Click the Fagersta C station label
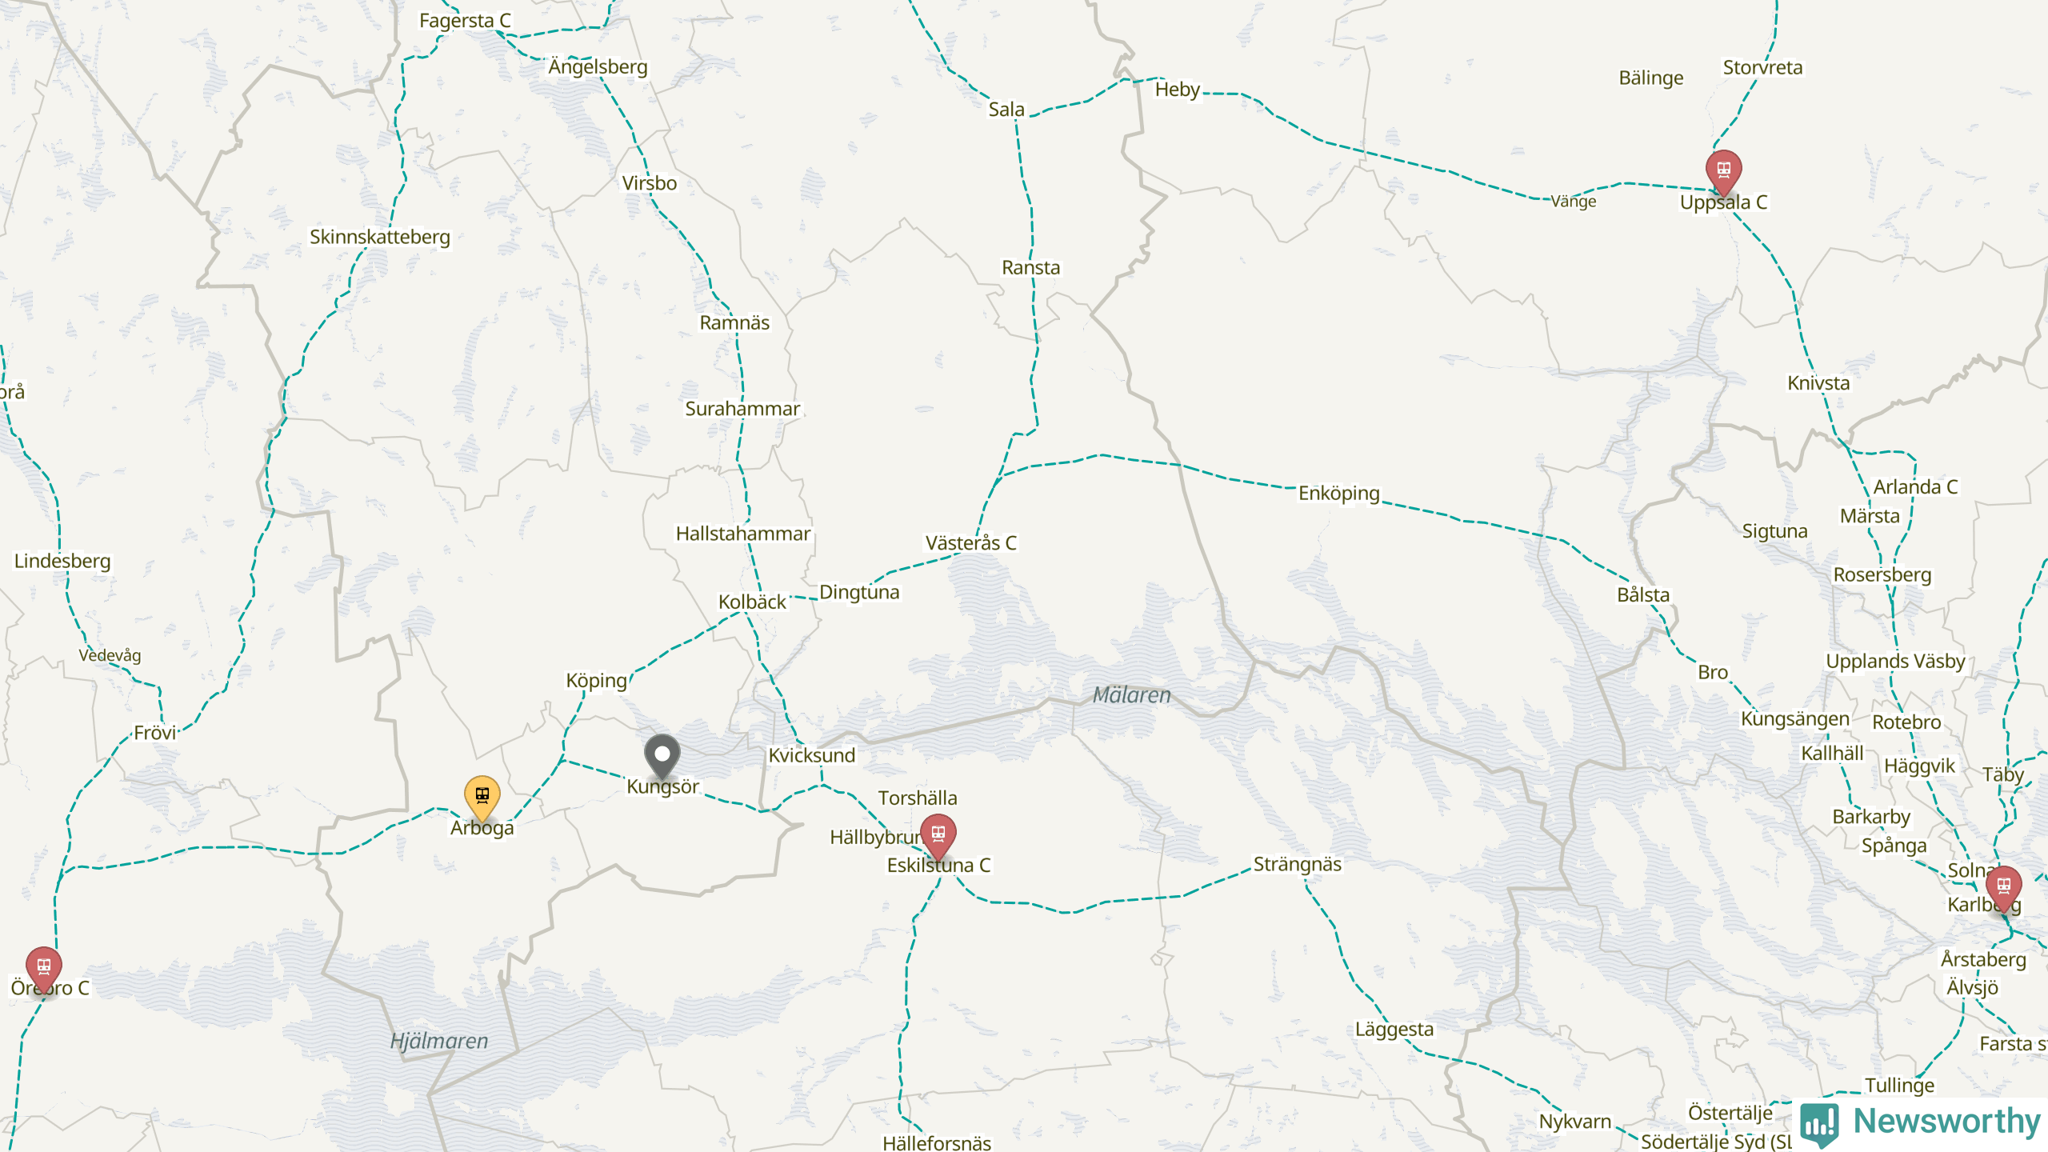 pos(465,21)
